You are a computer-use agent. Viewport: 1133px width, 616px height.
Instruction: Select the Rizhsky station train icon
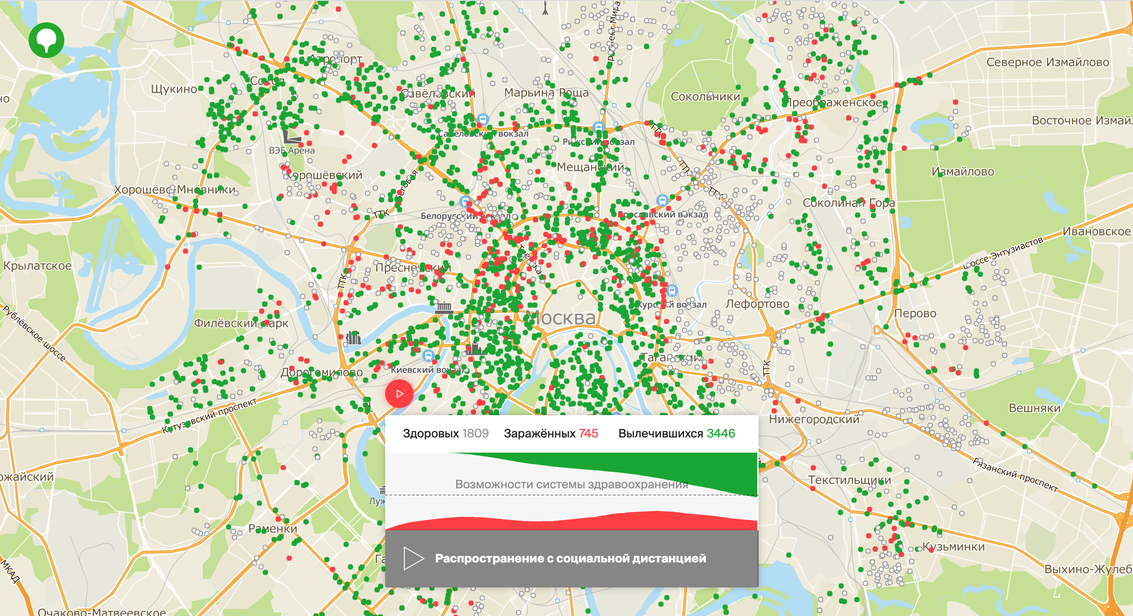coord(598,128)
